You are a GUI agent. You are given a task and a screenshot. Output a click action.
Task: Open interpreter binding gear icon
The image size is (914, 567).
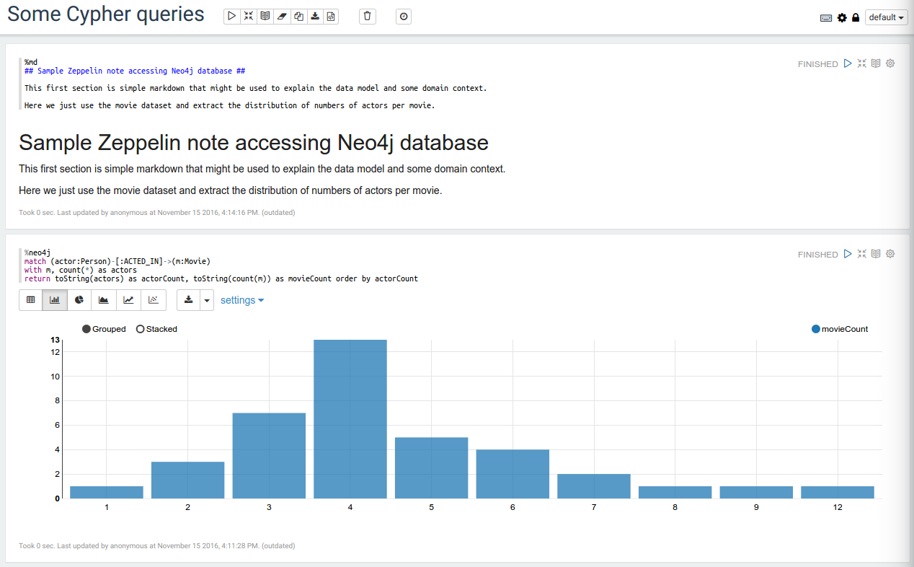pyautogui.click(x=842, y=17)
